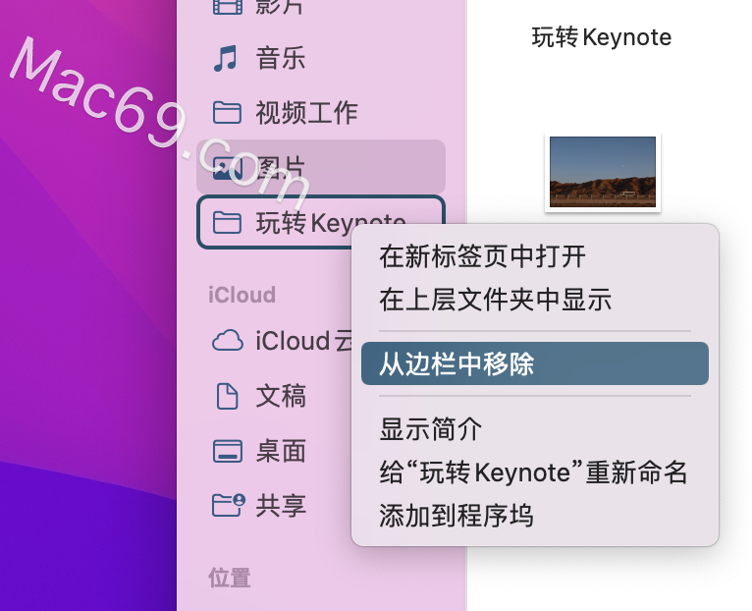
Task: Click the mountain landscape photo thumbnail
Action: (x=603, y=172)
